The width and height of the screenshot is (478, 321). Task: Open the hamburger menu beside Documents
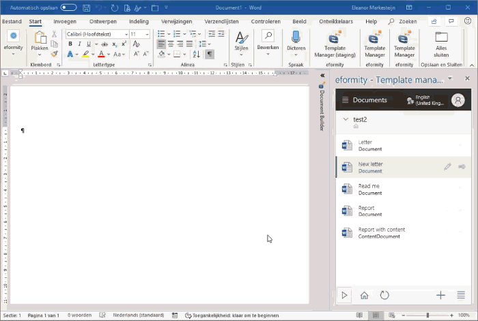(x=345, y=100)
